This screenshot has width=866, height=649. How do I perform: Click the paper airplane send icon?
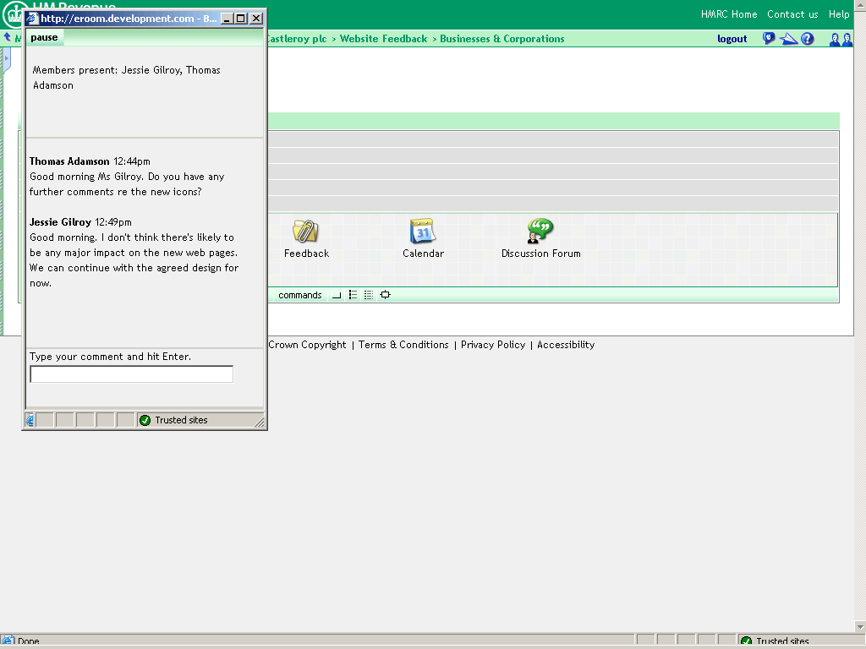coord(788,39)
